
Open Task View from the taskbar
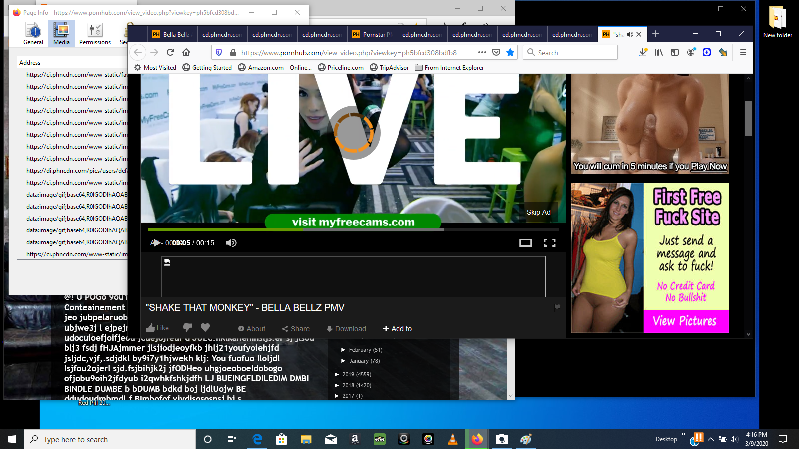232,439
